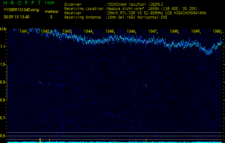Click the kHz axis unit label
This screenshot has width=225, height=143.
coord(3,29)
